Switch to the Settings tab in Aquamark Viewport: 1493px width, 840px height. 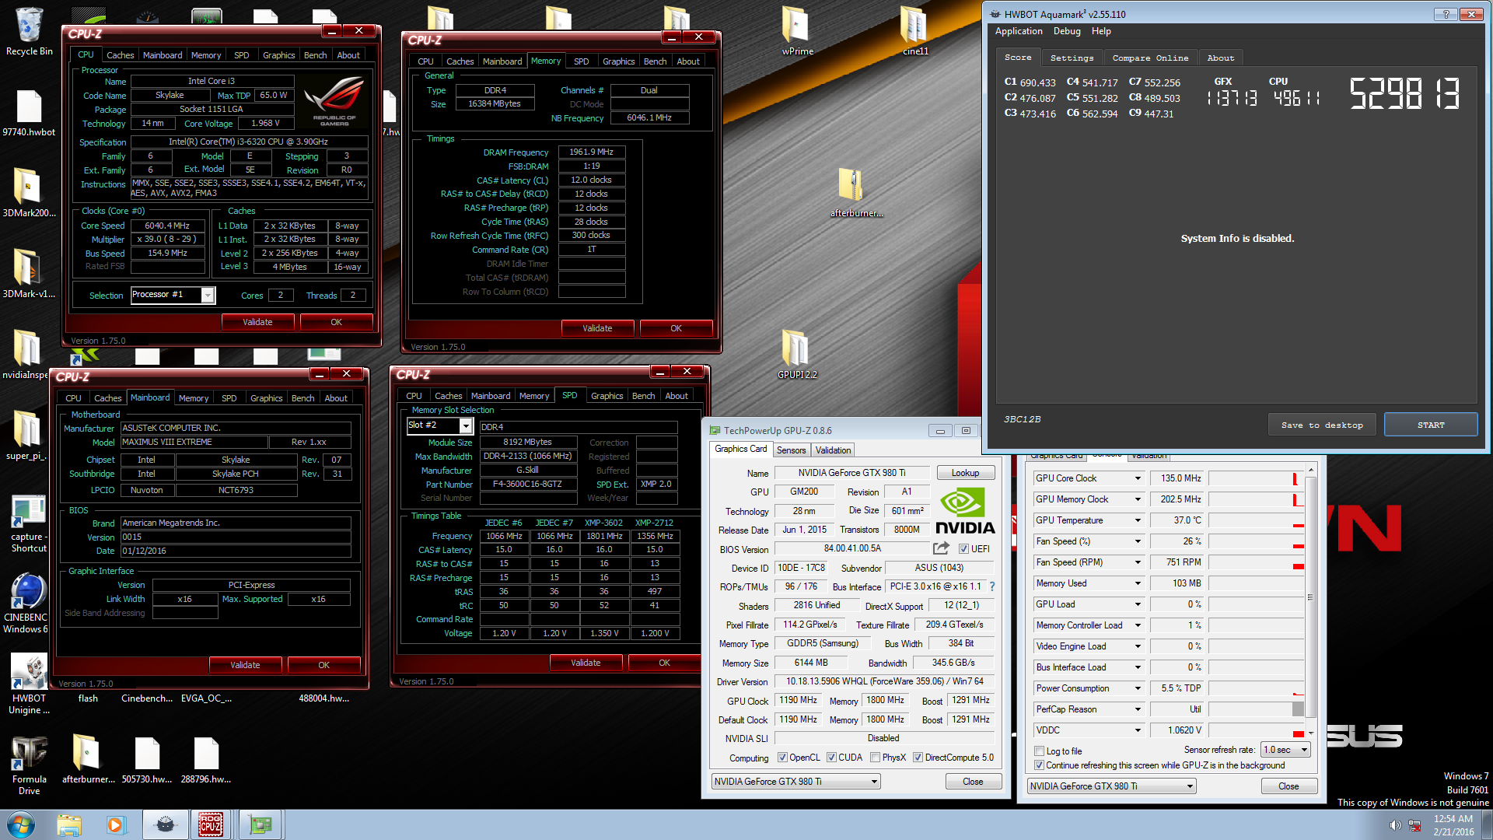click(x=1072, y=58)
